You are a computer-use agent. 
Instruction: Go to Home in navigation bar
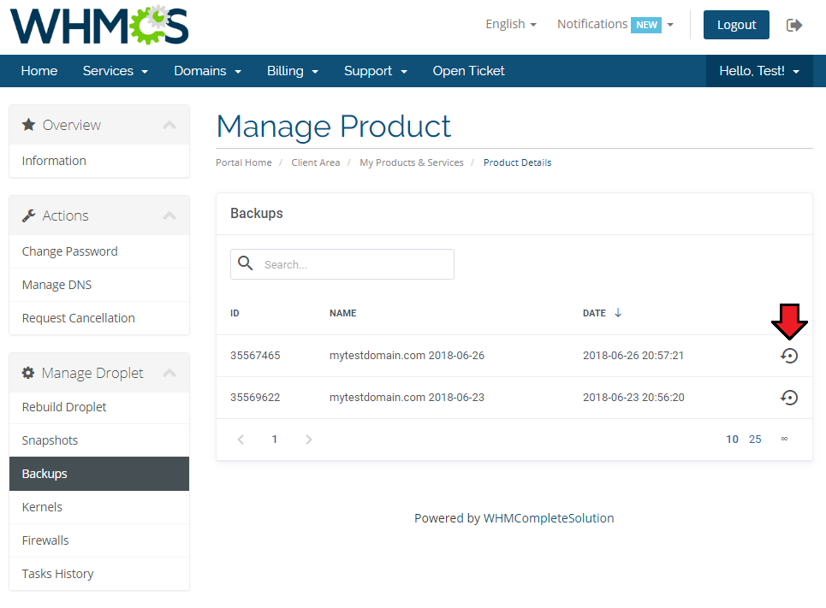(39, 71)
